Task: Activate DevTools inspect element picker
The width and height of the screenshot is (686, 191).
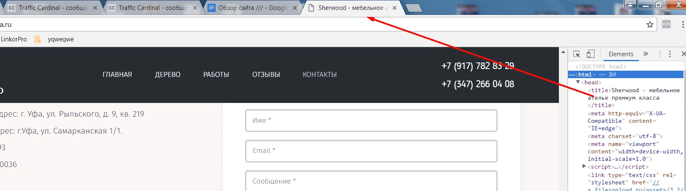Action: coord(577,54)
